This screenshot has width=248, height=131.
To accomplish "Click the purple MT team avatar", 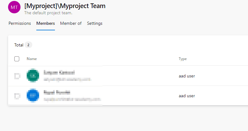I will coord(14,7).
